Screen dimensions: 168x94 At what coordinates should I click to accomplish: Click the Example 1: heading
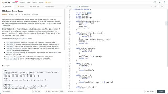coord(6,66)
